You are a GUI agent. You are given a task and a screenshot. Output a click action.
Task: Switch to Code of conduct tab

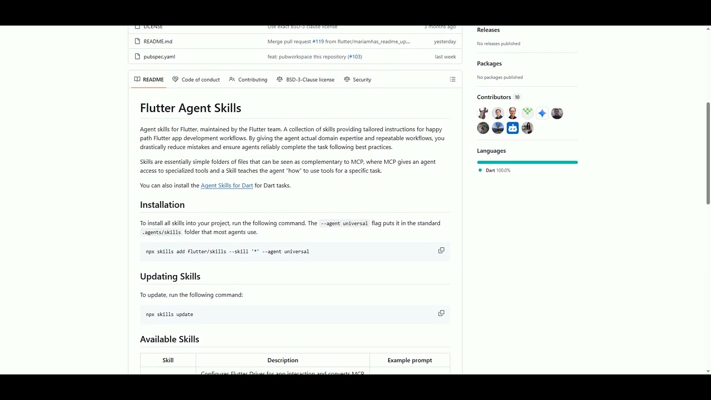click(196, 79)
